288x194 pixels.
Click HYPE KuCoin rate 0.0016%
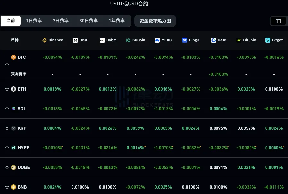pos(135,148)
